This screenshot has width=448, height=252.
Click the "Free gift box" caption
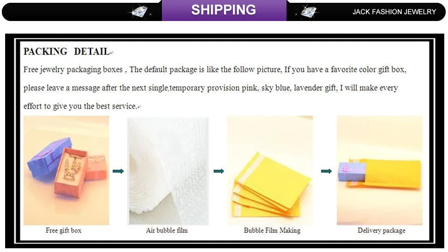(63, 231)
